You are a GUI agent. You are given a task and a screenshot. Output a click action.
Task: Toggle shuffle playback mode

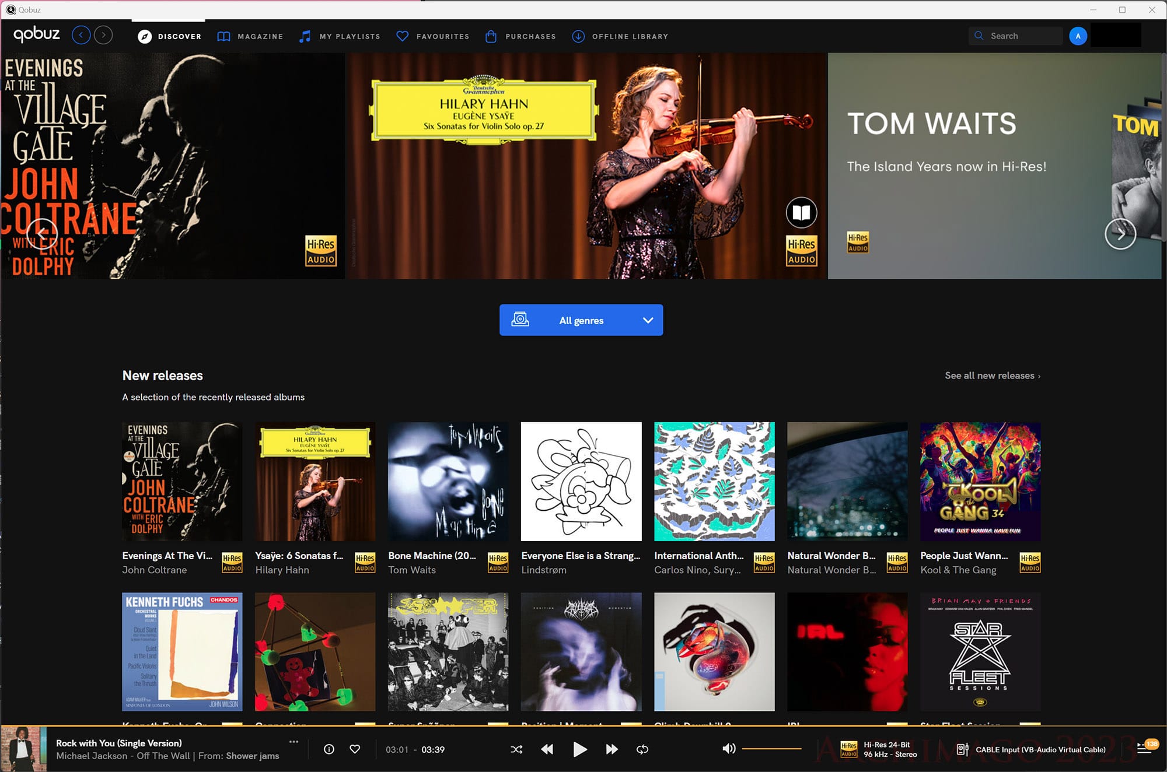pos(516,749)
